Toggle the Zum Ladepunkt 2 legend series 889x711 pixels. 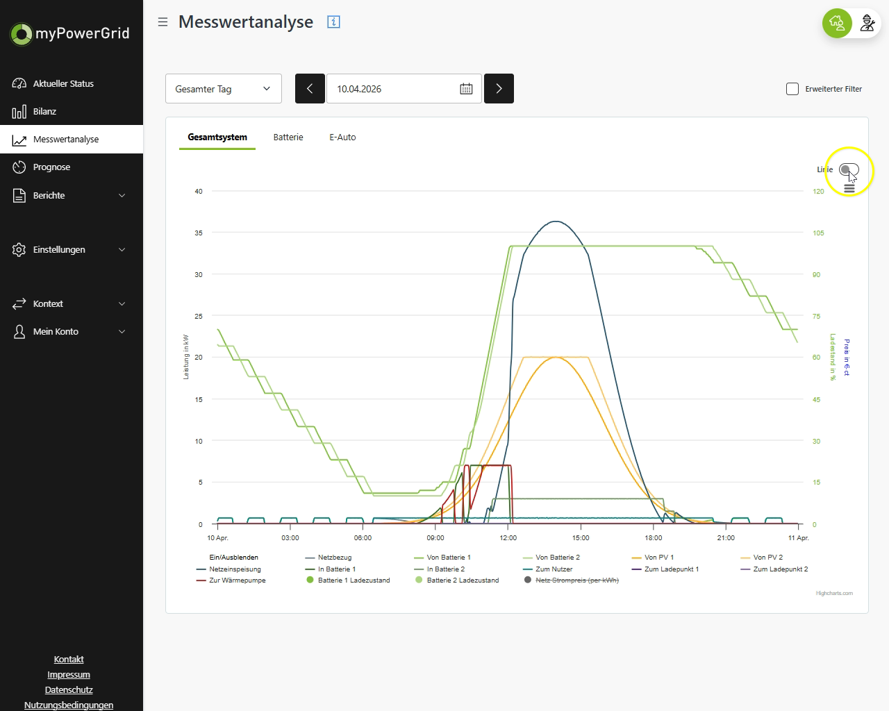point(774,569)
